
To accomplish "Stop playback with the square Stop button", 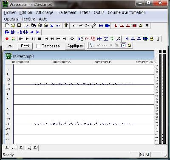I will (x=40, y=39).
